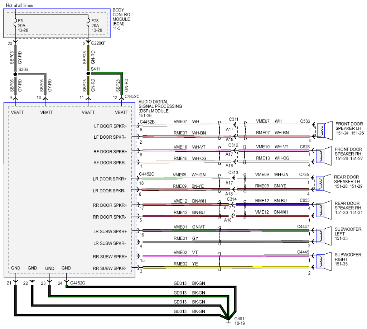Click the LR DOOR SPKR+ pin label
Image resolution: width=367 pixels, height=329 pixels.
point(110,179)
